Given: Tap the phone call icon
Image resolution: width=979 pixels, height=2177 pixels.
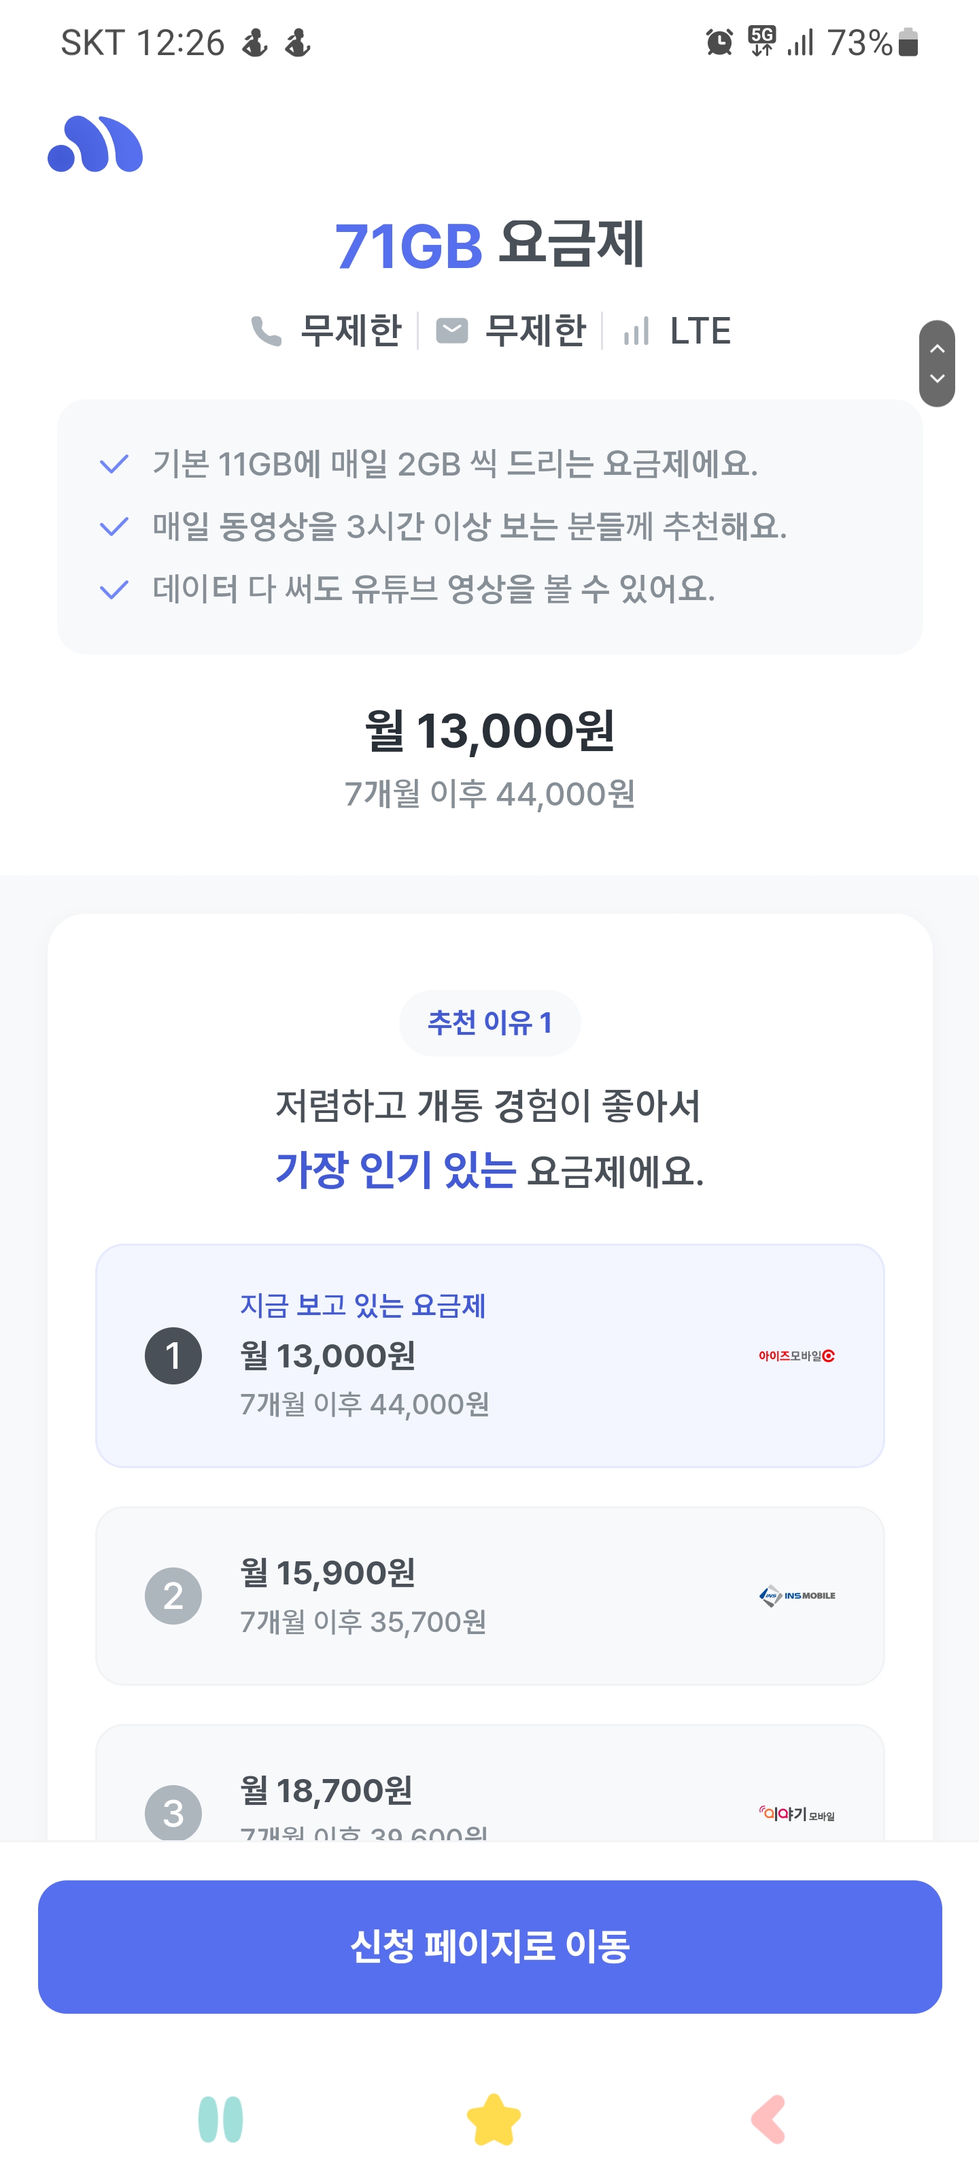Looking at the screenshot, I should pyautogui.click(x=266, y=331).
